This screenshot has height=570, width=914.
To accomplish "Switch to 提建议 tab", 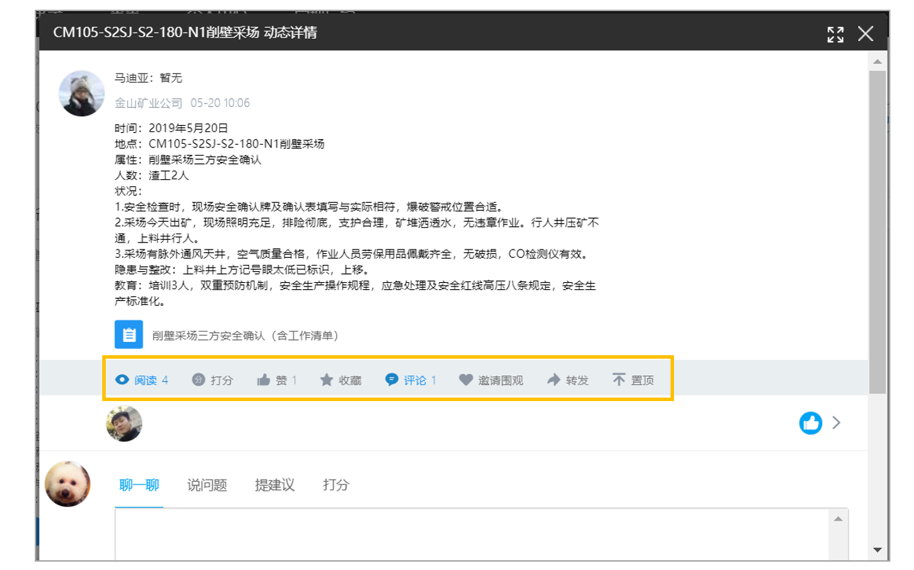I will [275, 485].
